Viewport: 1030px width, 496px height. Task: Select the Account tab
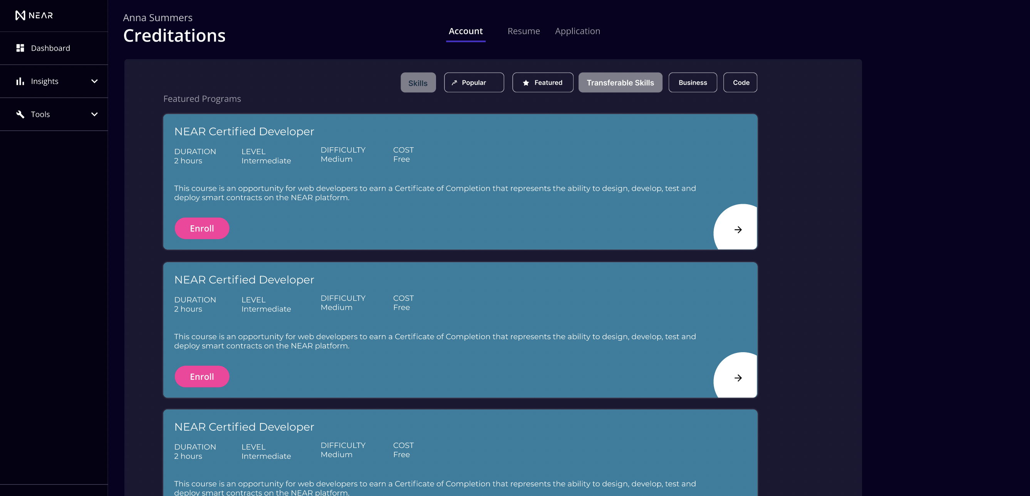(465, 31)
